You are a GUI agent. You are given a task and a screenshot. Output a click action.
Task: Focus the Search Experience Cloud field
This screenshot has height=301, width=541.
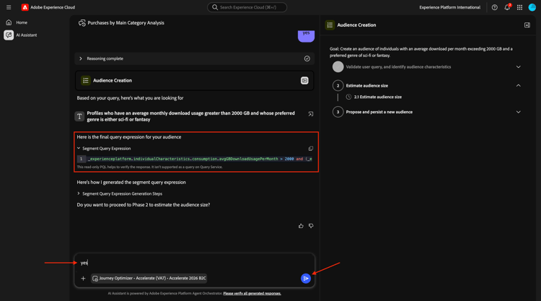pyautogui.click(x=247, y=7)
